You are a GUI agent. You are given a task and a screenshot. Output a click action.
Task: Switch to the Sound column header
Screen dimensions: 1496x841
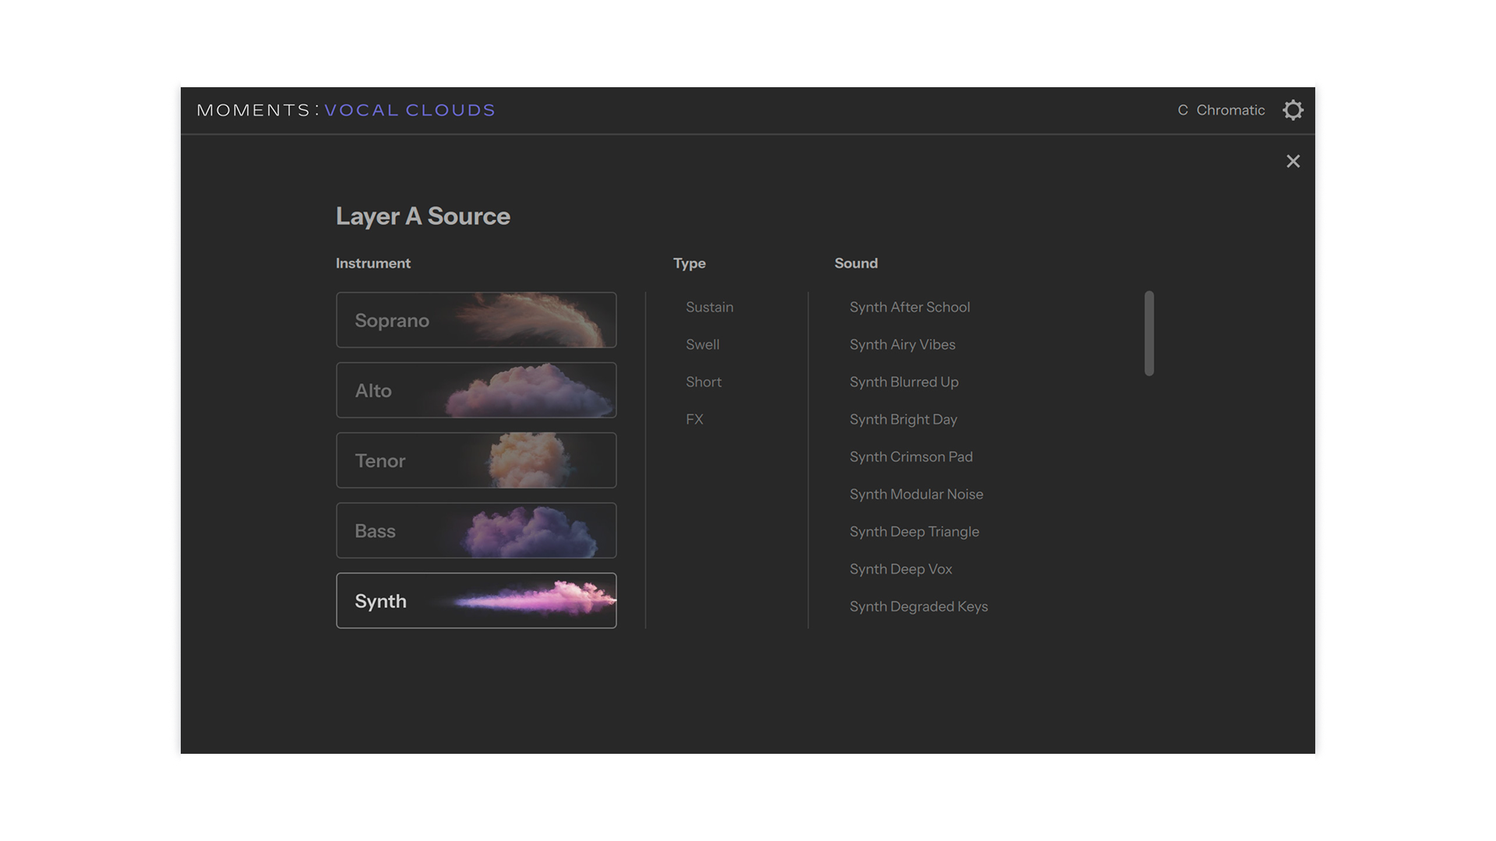[x=856, y=263]
